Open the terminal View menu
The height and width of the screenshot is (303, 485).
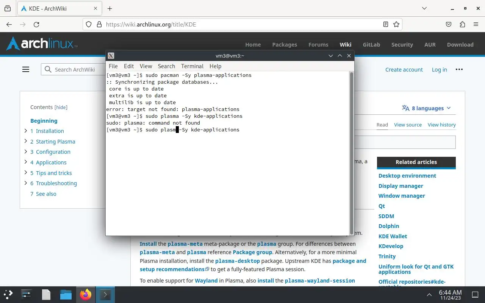pyautogui.click(x=146, y=66)
